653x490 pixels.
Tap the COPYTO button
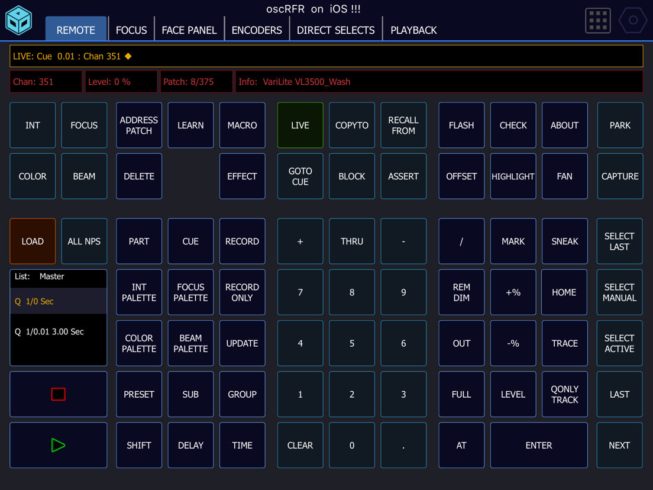(352, 125)
